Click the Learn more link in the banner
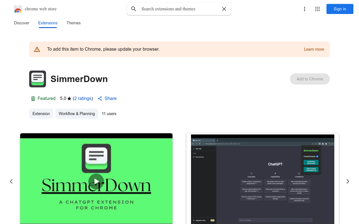Image resolution: width=359 pixels, height=224 pixels. (314, 49)
